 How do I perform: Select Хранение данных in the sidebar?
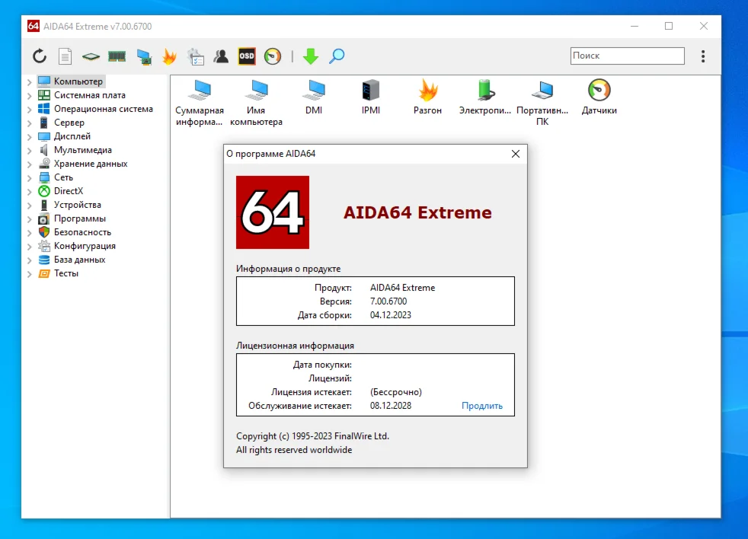(91, 164)
